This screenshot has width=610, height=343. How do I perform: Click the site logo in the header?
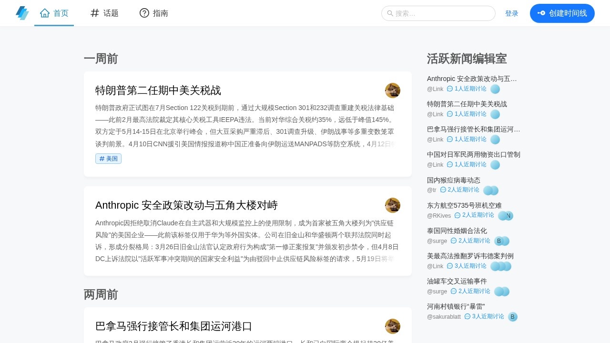pos(22,13)
